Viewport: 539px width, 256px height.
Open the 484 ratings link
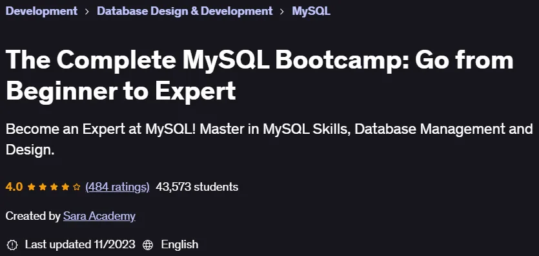[x=117, y=187]
